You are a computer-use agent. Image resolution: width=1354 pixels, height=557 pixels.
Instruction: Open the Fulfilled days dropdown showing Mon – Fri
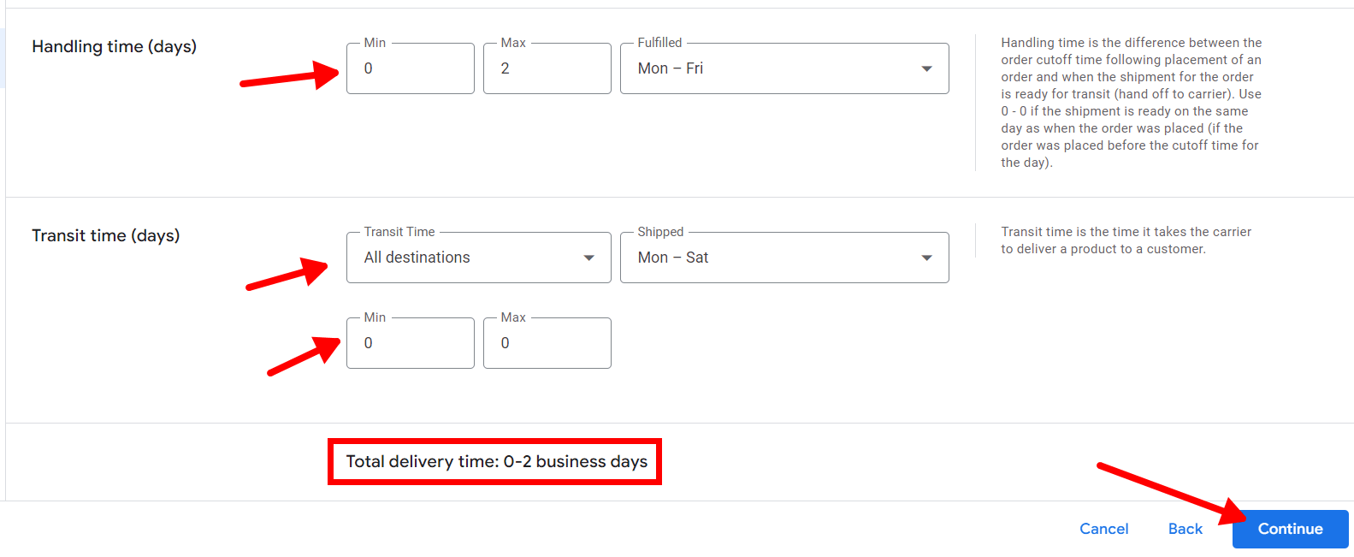[x=770, y=68]
